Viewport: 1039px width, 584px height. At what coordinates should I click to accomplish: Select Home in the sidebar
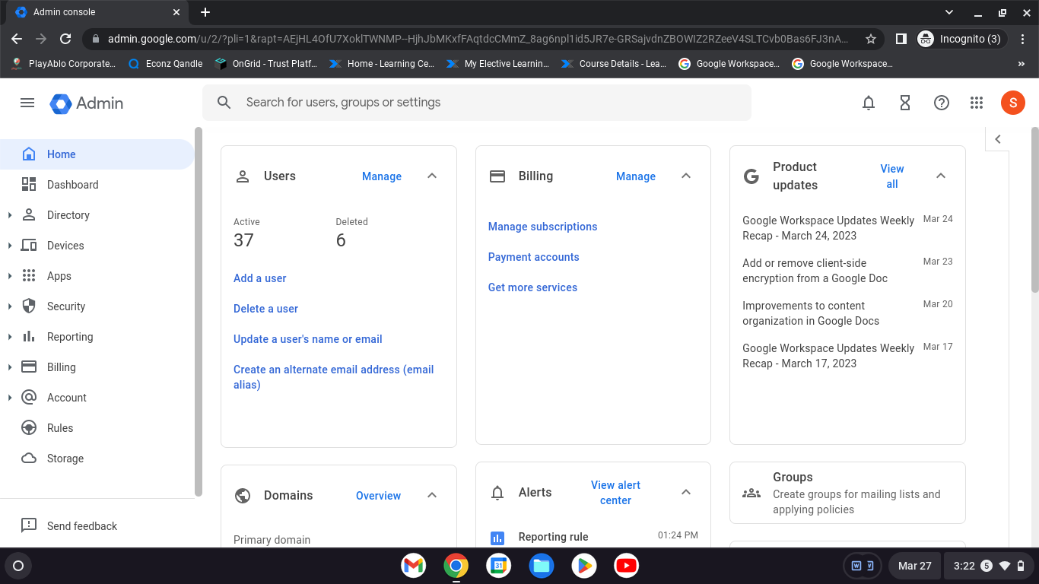pyautogui.click(x=97, y=154)
